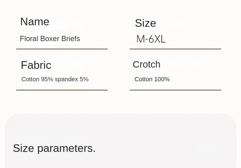The height and width of the screenshot is (168, 241).
Task: Click the 6XL portion of size range
Action: [x=157, y=39]
